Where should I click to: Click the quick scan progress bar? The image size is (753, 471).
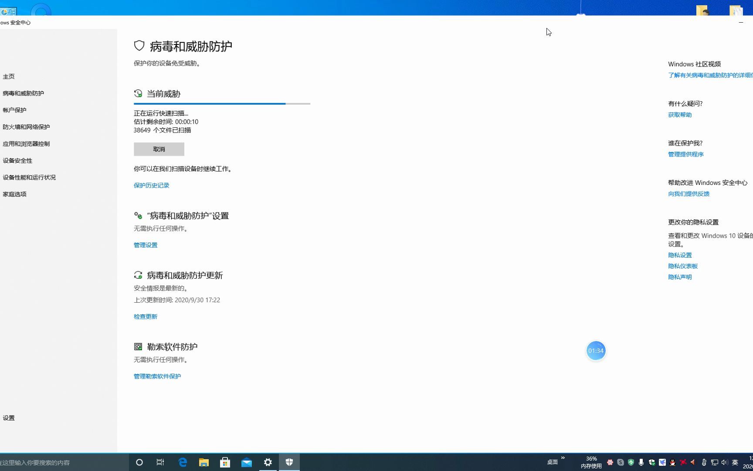click(222, 104)
